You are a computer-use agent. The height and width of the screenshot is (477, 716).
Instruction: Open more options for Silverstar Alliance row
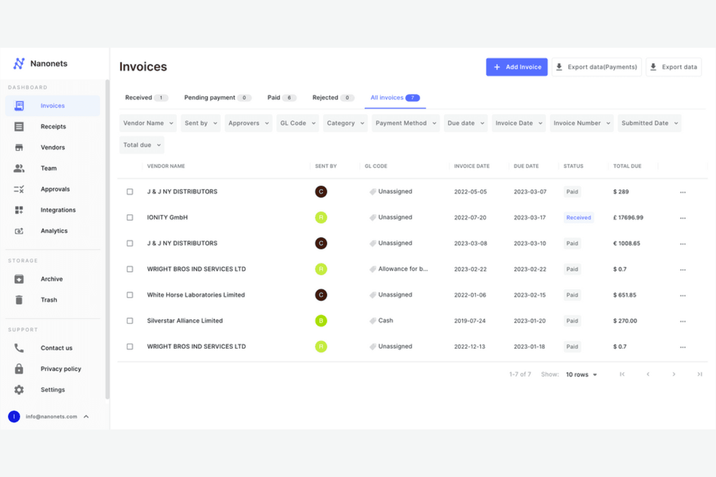683,321
